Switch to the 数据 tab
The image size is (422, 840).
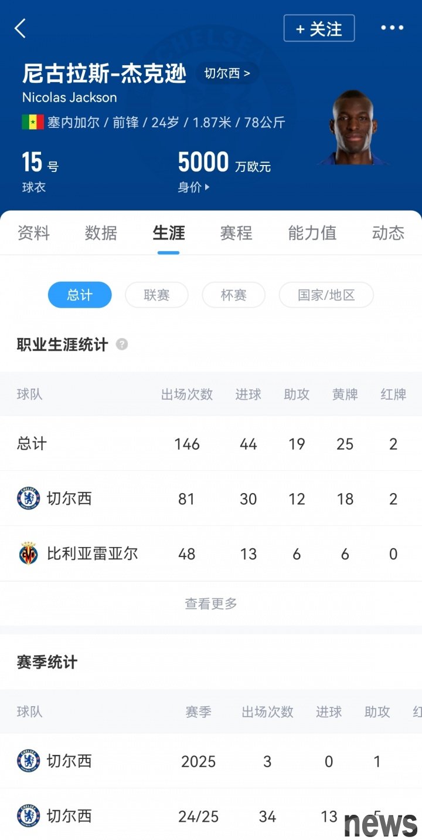point(101,233)
